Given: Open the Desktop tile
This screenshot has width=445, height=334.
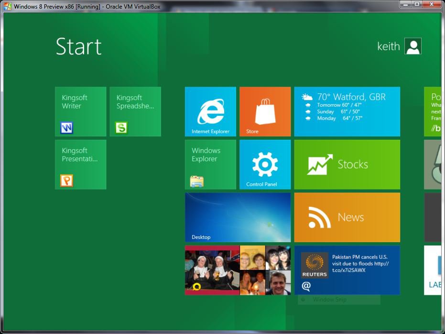Looking at the screenshot, I should [x=238, y=217].
